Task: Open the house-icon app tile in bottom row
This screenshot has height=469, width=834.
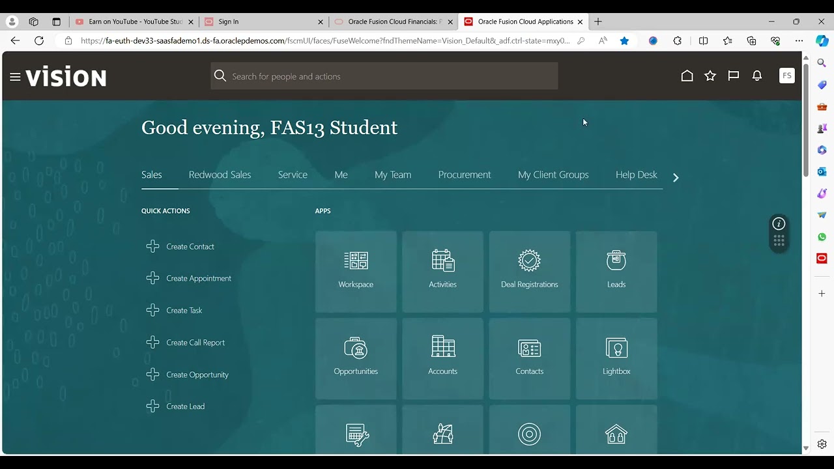Action: 616,430
